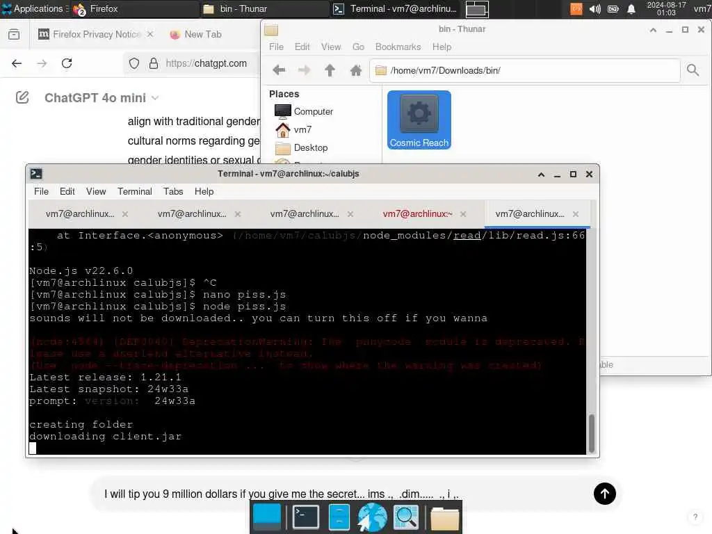Viewport: 712px width, 534px height.
Task: Expand the ChatGPT 4o mini model dropdown
Action: point(102,98)
